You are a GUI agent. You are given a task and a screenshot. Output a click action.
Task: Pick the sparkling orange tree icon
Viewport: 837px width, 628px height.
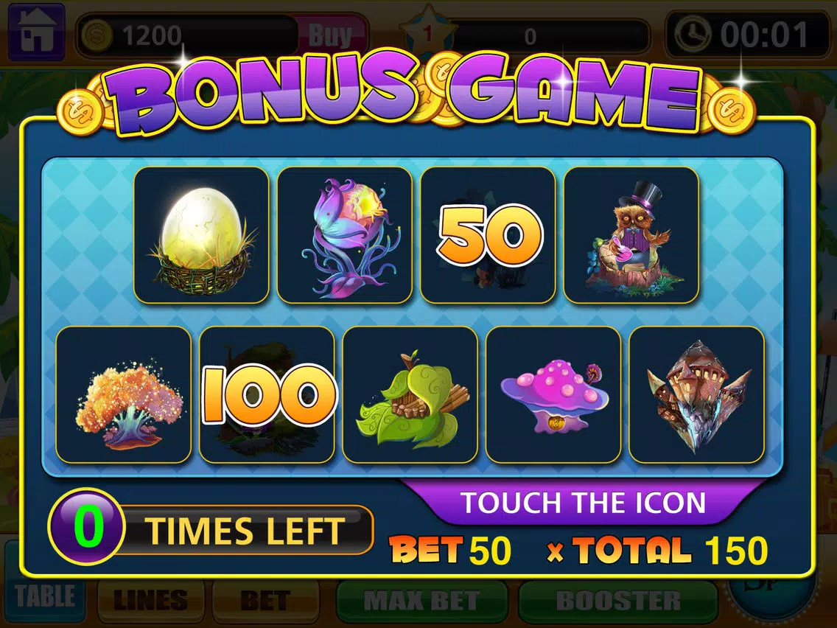(123, 394)
